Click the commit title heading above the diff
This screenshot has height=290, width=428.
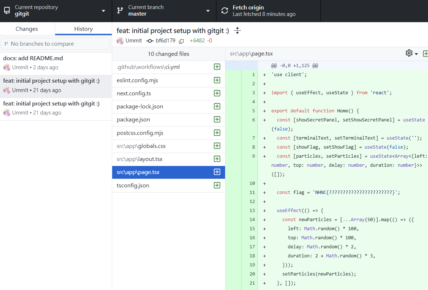coord(173,31)
